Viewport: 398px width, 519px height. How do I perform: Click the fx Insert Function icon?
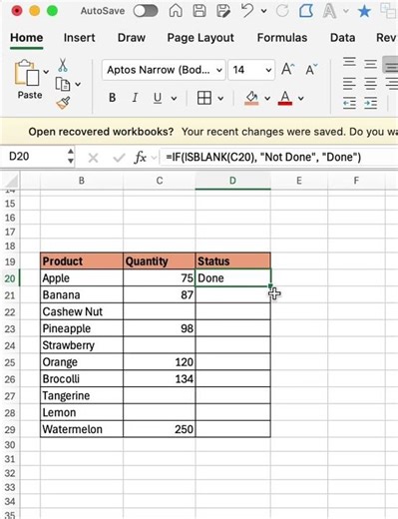coord(140,157)
